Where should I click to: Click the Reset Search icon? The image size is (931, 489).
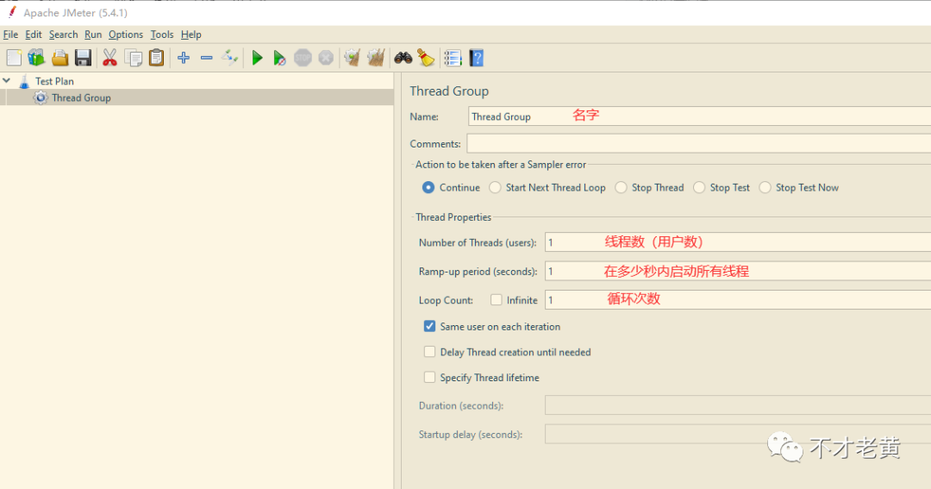click(427, 58)
